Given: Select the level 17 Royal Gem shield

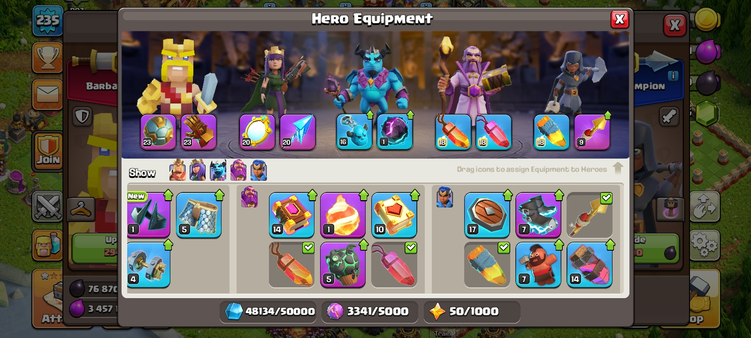Looking at the screenshot, I should [x=487, y=215].
